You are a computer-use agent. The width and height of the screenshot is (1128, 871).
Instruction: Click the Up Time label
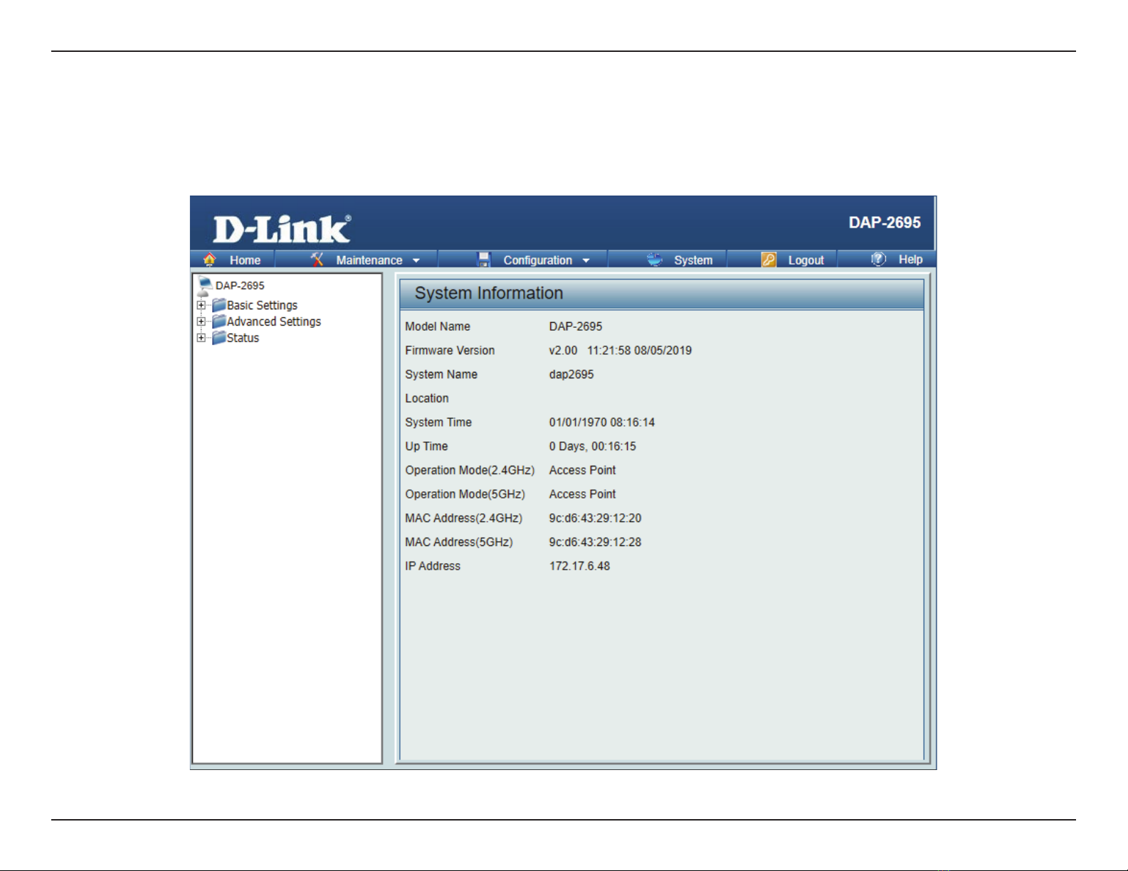pyautogui.click(x=426, y=447)
